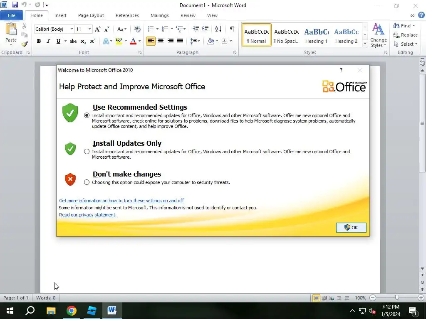Expand the Numbering dropdown arrow
Screen dimensions: 426x319
172,29
